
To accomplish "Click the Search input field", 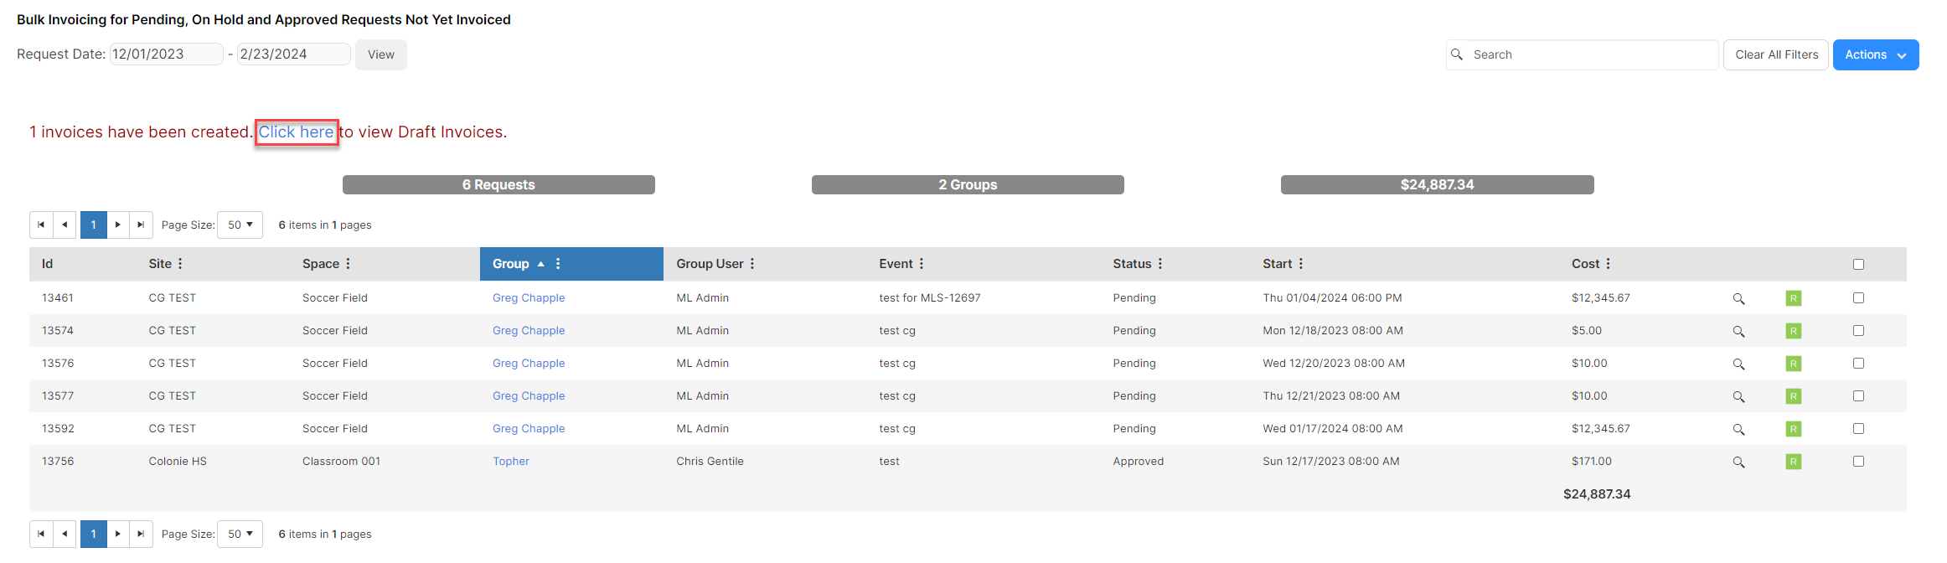I will tap(1592, 54).
